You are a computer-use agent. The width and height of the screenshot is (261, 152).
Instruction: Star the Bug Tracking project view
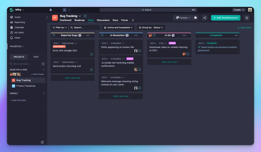tap(246, 18)
